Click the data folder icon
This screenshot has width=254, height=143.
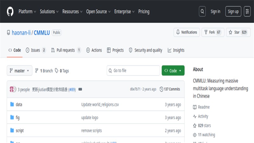(12, 104)
